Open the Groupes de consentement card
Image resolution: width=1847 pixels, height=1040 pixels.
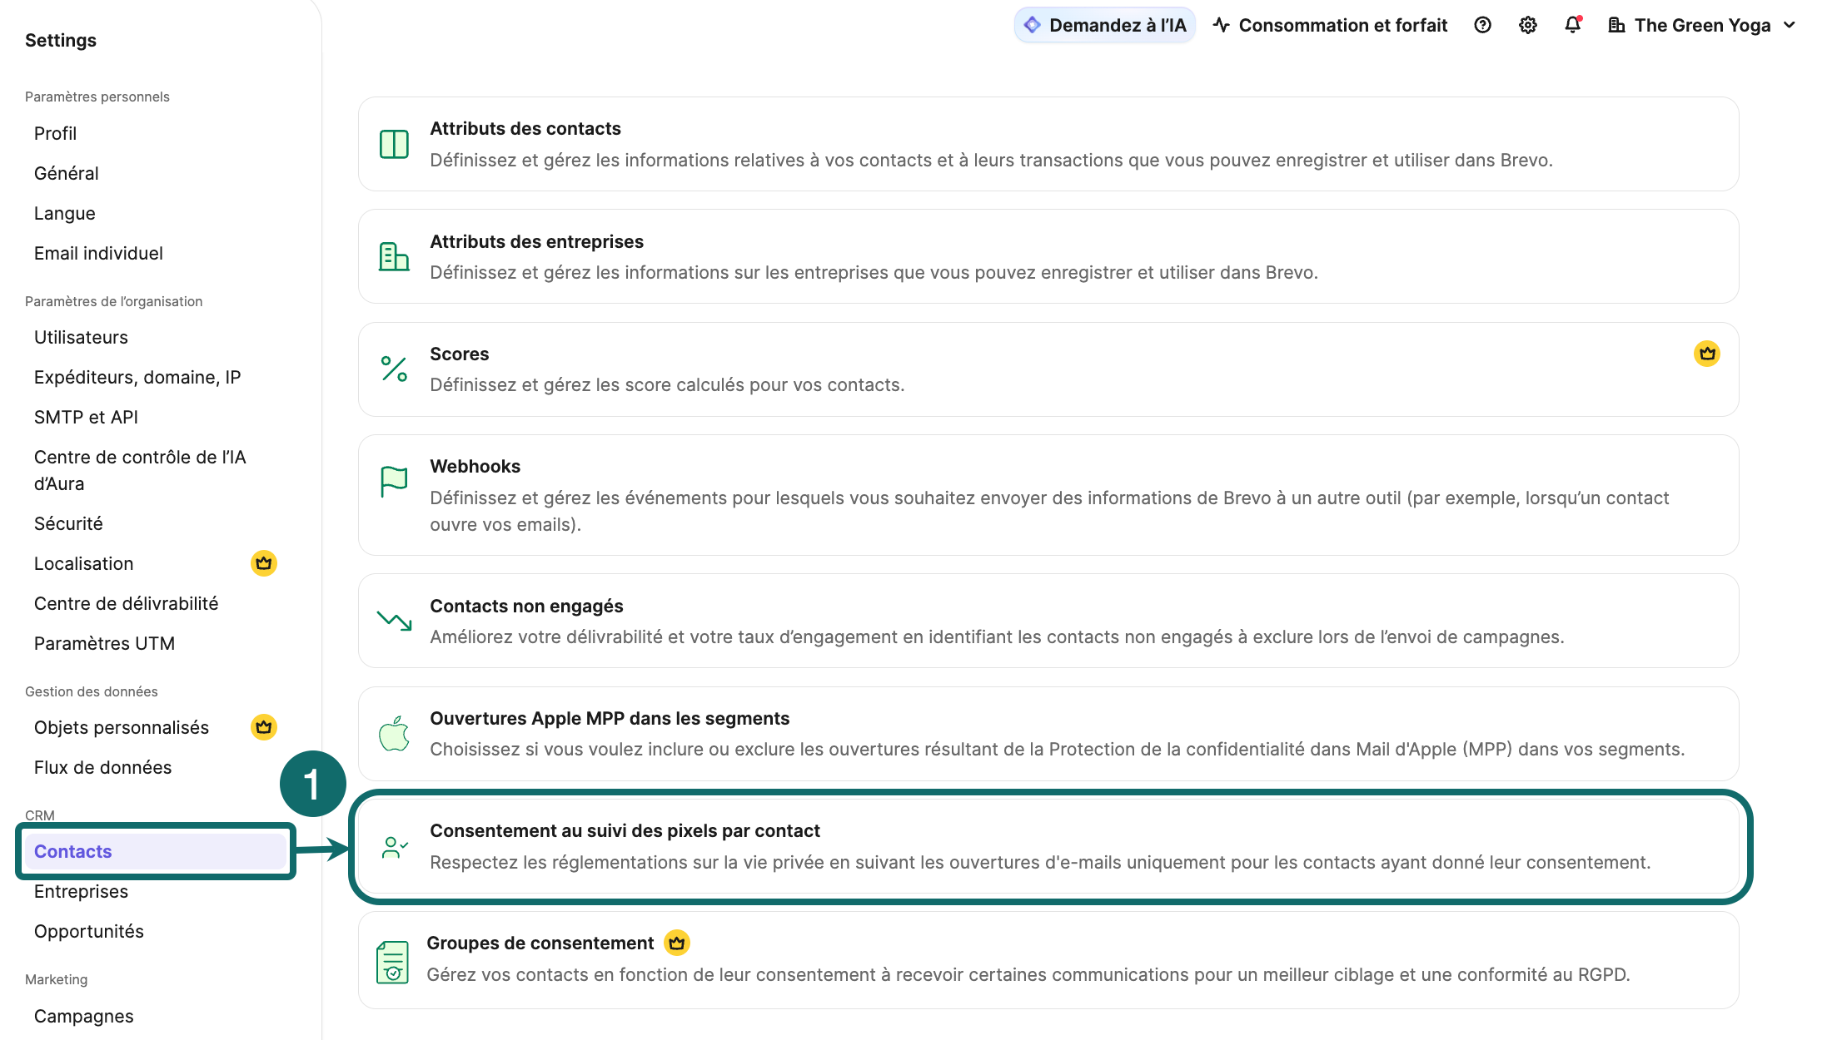click(x=1048, y=960)
